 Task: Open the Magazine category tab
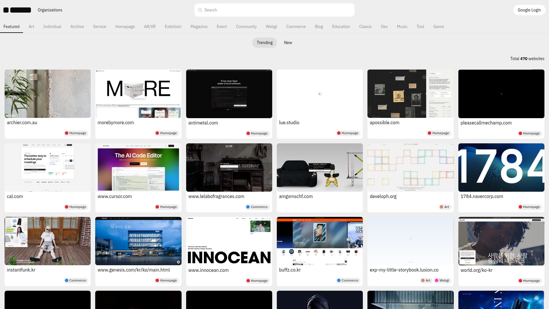click(199, 27)
